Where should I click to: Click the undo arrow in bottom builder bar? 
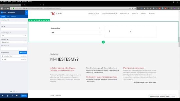(x=7, y=96)
